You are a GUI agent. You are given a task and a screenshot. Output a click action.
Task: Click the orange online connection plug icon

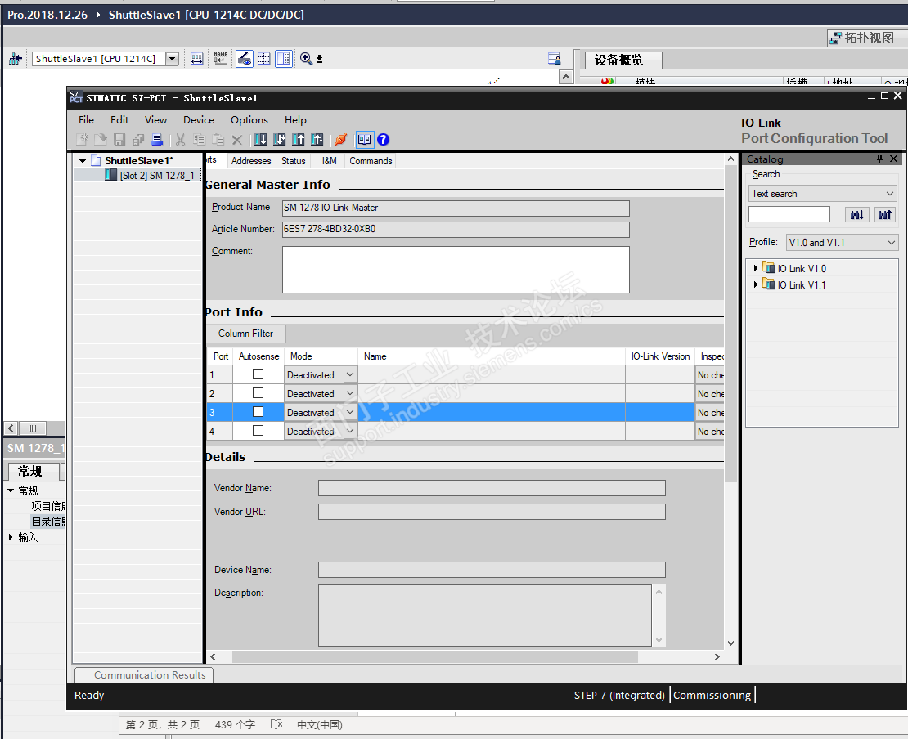click(340, 140)
